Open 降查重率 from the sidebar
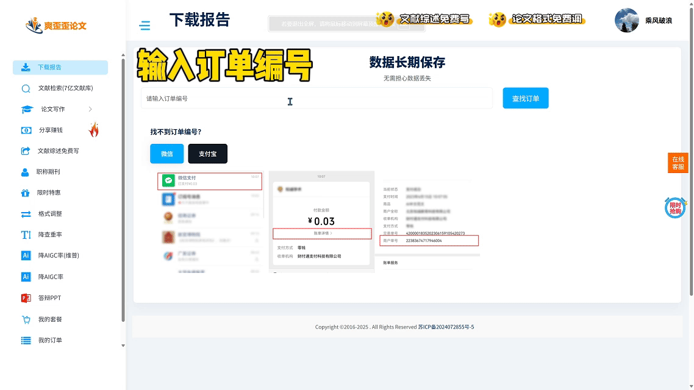 50,235
